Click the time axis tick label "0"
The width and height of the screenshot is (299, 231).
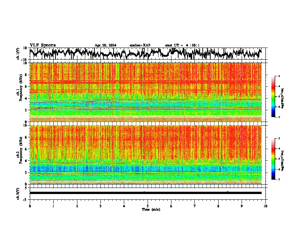click(x=30, y=206)
